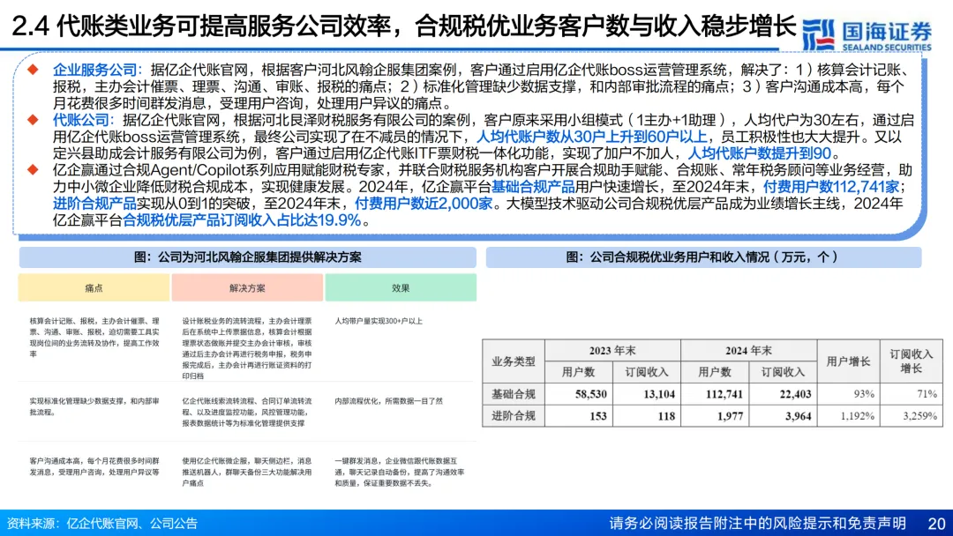Click effect text starting 一键群发消息
Viewport: 953px width, 536px height.
[400, 473]
